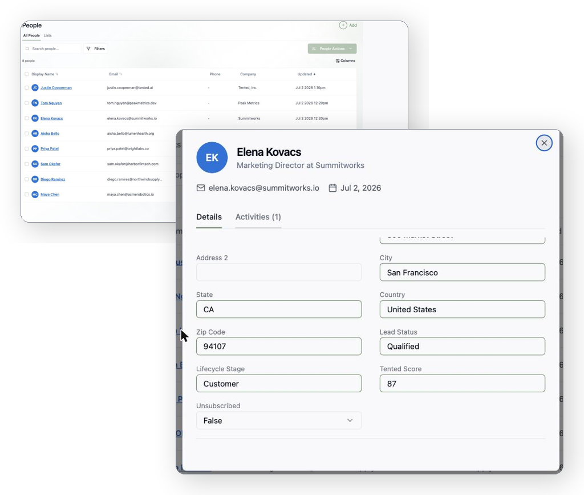
Task: Click the SO avatar for Sam Okafor
Action: tap(35, 164)
